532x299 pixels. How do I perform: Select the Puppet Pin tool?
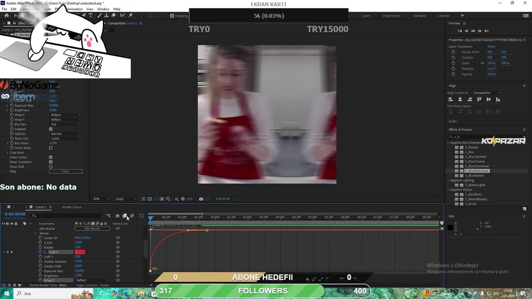[131, 15]
